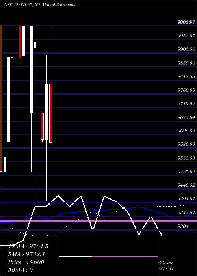
Task: Click the price label 9905.56
Action: point(186,49)
